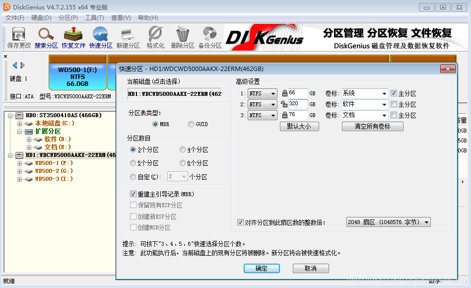Open the 帮助(H) menu
The width and height of the screenshot is (471, 288).
coord(148,18)
